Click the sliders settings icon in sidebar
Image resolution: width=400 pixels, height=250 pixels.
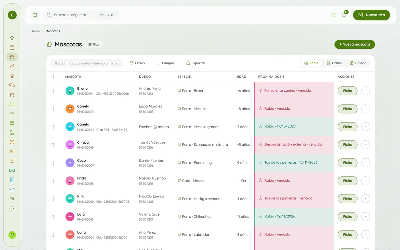pyautogui.click(x=12, y=95)
